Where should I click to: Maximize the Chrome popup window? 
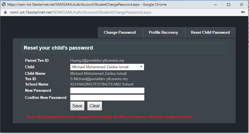[228, 5]
